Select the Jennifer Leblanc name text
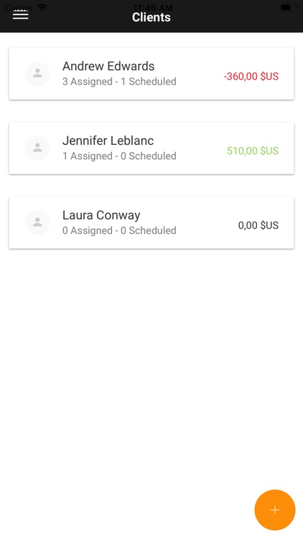This screenshot has width=303, height=538. coord(108,141)
